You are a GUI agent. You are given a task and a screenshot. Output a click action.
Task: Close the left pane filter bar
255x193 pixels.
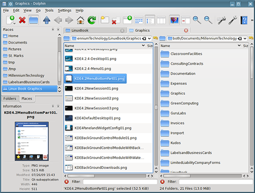[67, 182]
